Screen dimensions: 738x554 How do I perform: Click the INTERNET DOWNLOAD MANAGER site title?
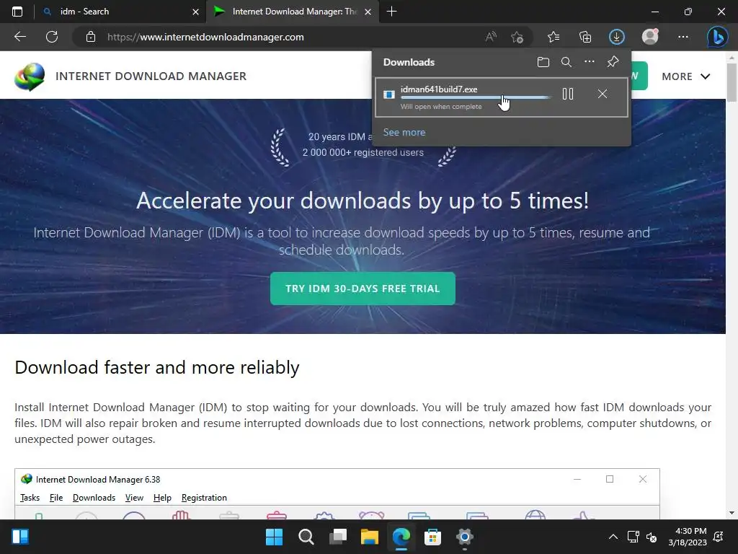[151, 76]
